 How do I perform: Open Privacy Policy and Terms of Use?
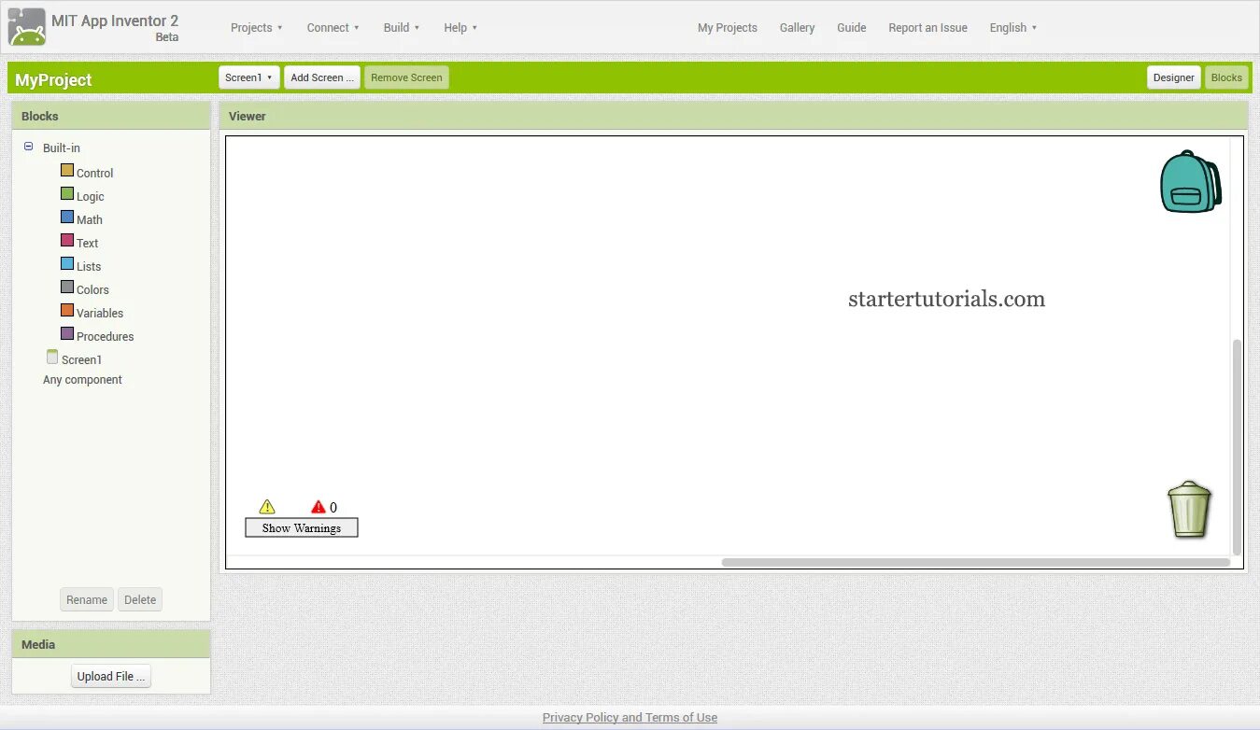pos(630,717)
